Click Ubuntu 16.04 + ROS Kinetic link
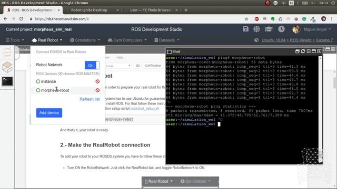337x189 pixels. (297, 40)
